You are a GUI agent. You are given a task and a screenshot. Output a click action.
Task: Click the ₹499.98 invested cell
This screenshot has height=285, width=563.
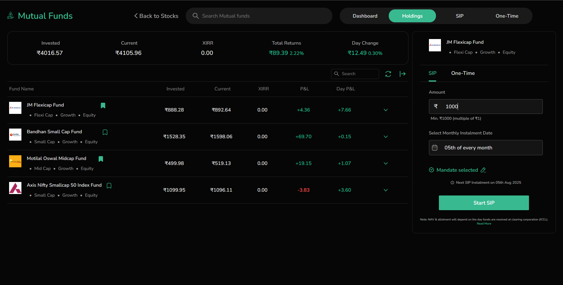[174, 163]
